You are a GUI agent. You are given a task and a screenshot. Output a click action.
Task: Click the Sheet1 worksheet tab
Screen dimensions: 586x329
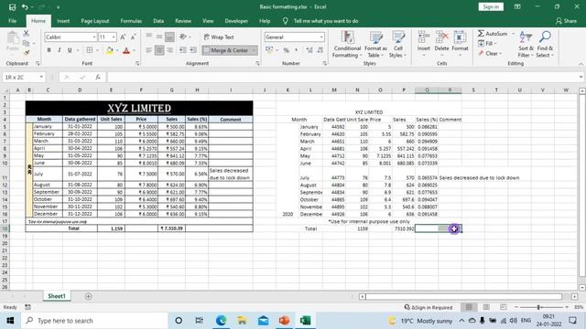(x=57, y=296)
